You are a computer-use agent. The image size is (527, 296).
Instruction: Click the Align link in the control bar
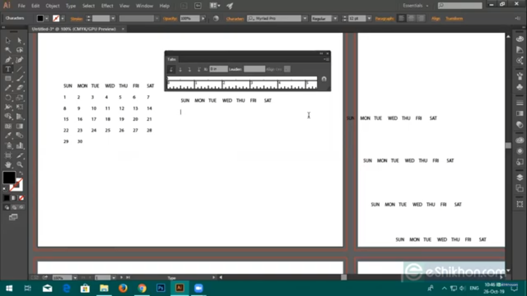point(436,18)
